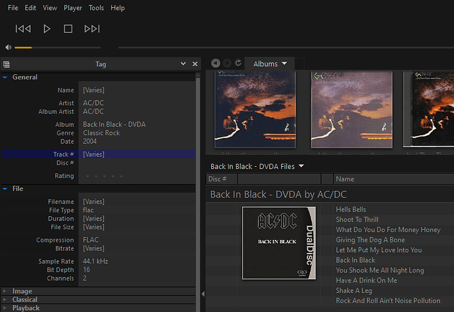Navigate back in the browser pane
This screenshot has height=312, width=454.
pyautogui.click(x=216, y=63)
